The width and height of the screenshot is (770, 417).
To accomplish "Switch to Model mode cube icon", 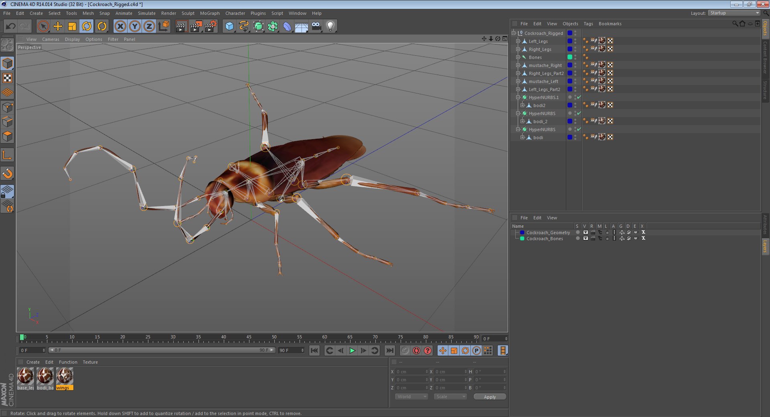I will coord(8,63).
